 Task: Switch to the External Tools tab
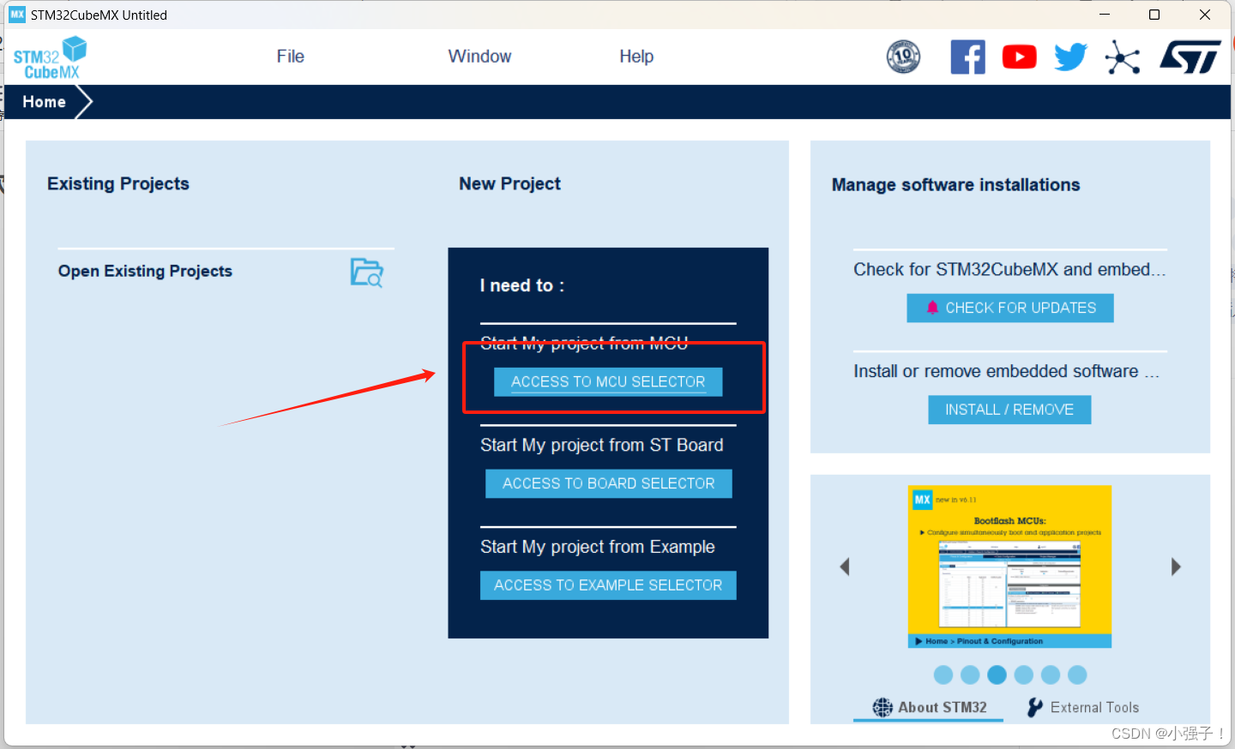coord(1082,708)
